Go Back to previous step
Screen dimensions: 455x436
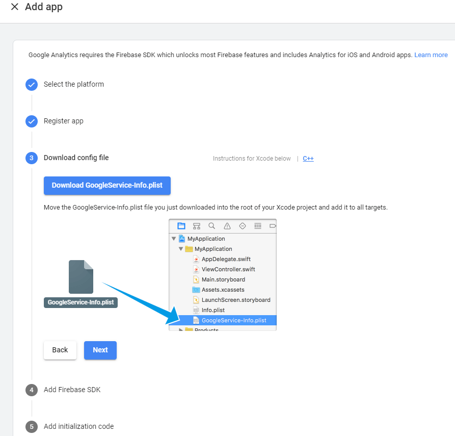(60, 350)
